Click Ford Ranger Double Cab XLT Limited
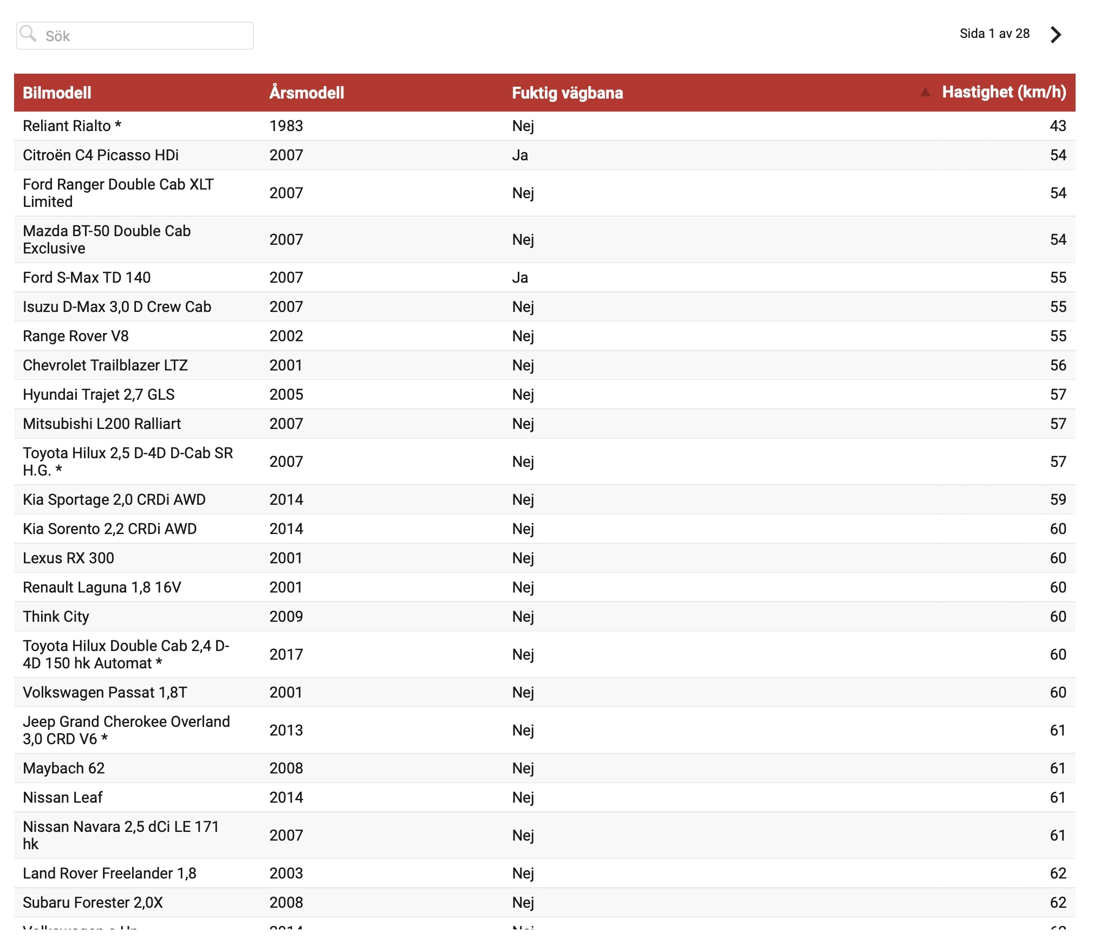1107x950 pixels. click(x=118, y=193)
